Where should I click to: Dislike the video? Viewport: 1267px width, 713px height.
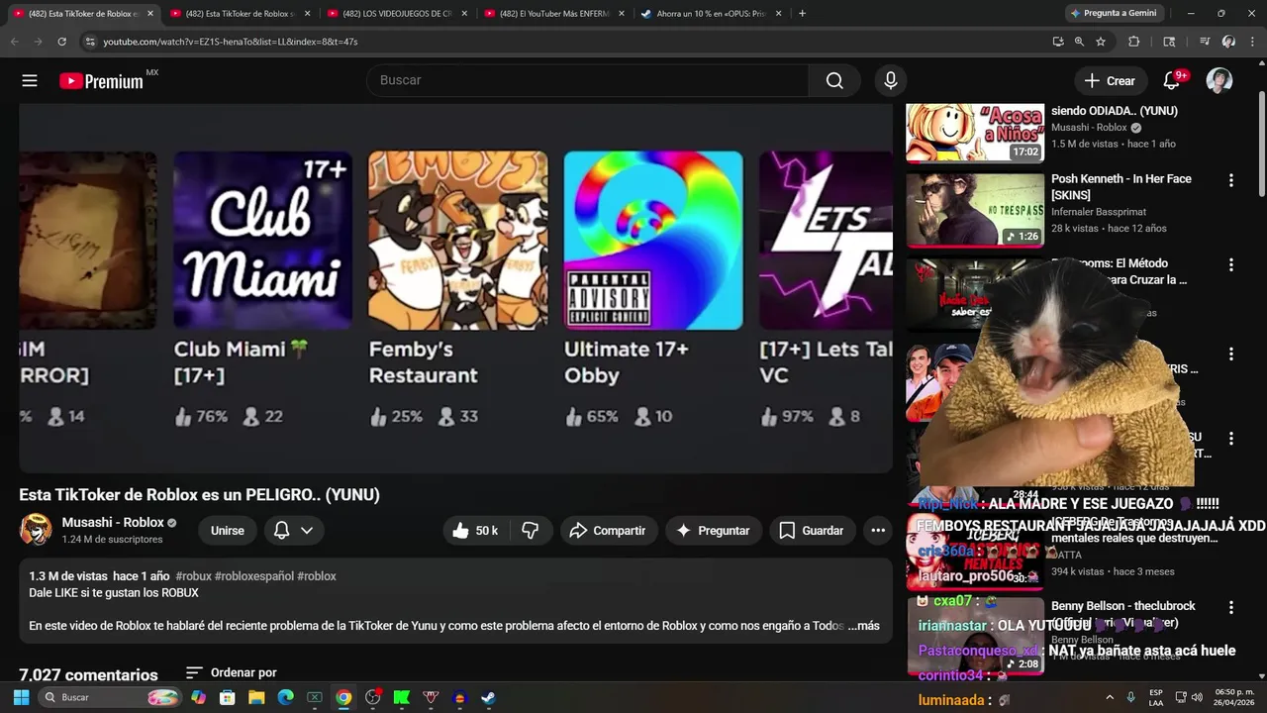tap(531, 531)
